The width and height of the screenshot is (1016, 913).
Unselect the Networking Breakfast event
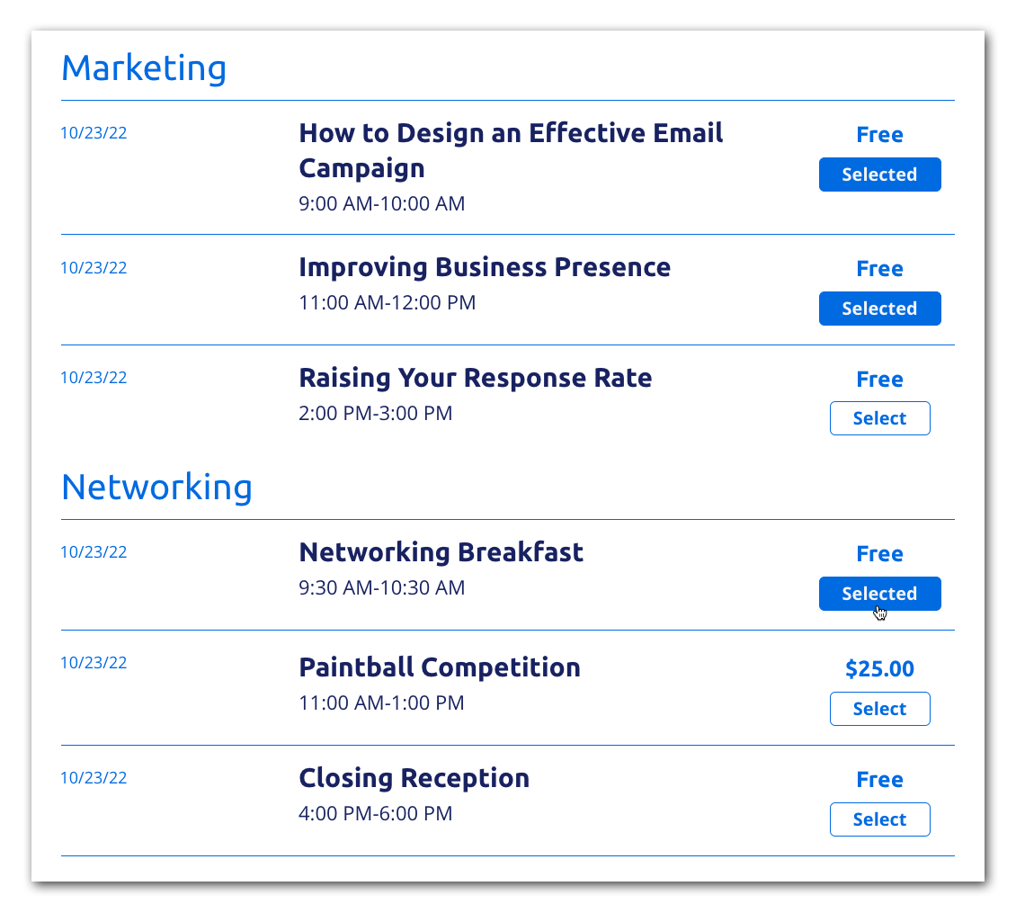click(x=879, y=594)
